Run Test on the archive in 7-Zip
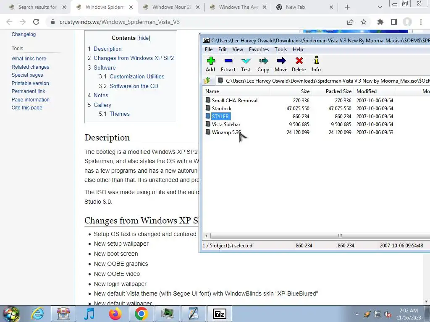This screenshot has height=322, width=430. click(246, 64)
